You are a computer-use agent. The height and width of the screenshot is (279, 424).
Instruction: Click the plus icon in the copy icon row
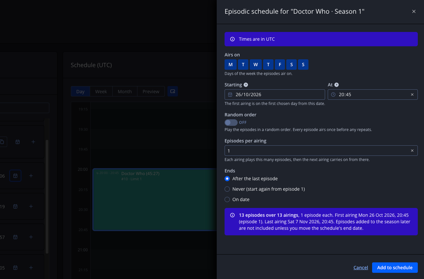pyautogui.click(x=33, y=142)
